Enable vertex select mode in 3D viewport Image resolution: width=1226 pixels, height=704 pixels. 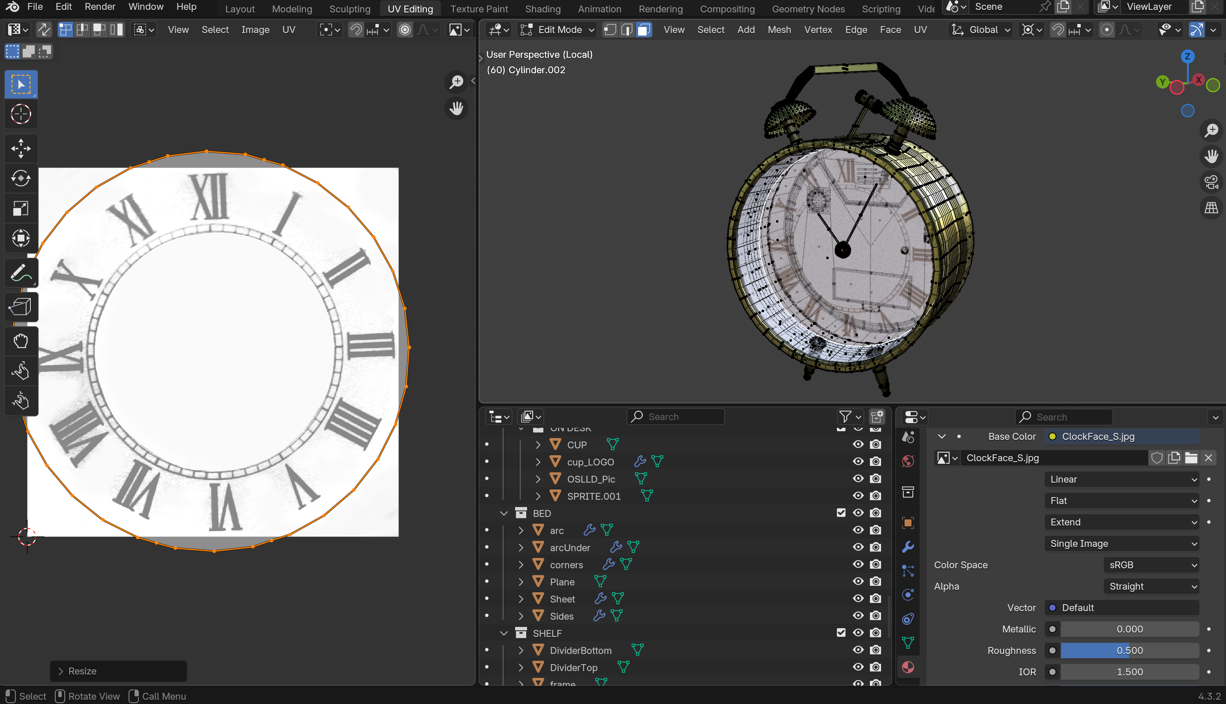pyautogui.click(x=610, y=30)
